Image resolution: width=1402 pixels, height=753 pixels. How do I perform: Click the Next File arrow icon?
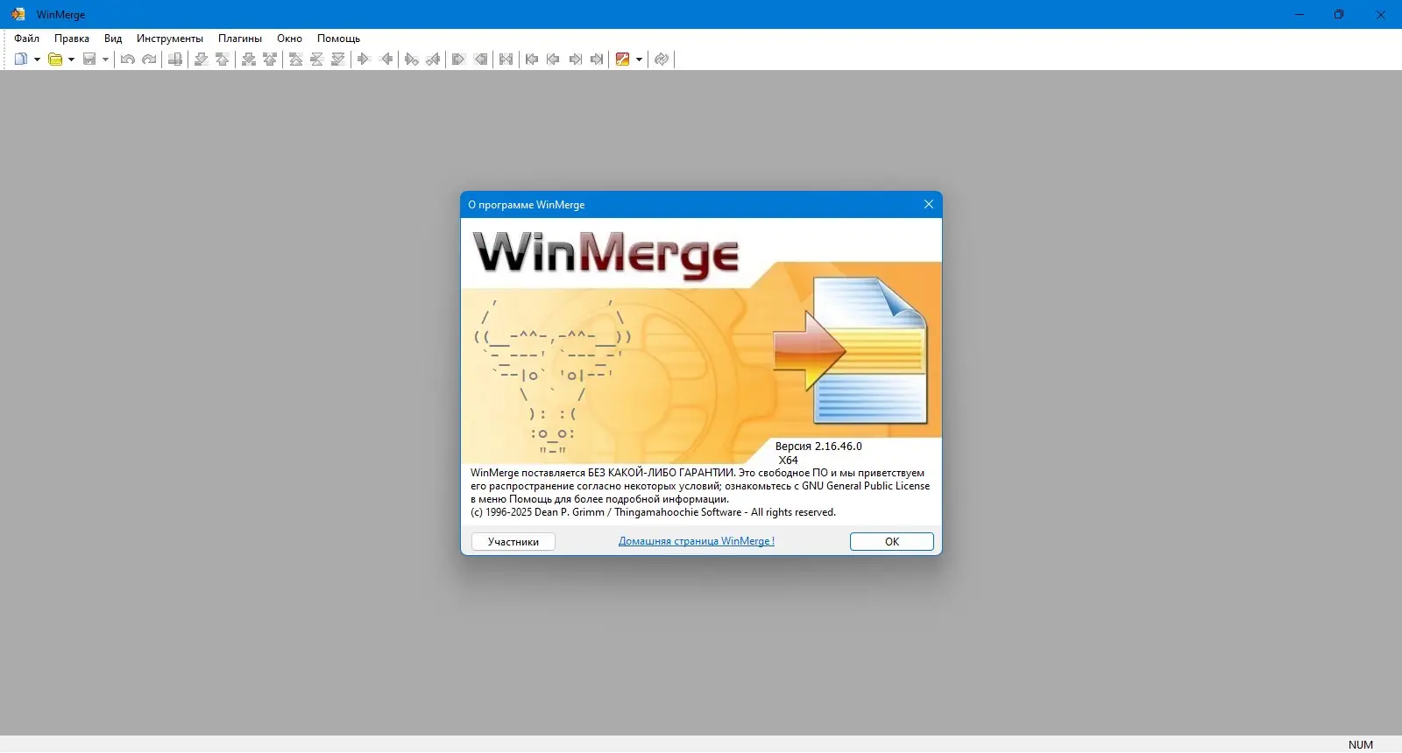click(575, 60)
